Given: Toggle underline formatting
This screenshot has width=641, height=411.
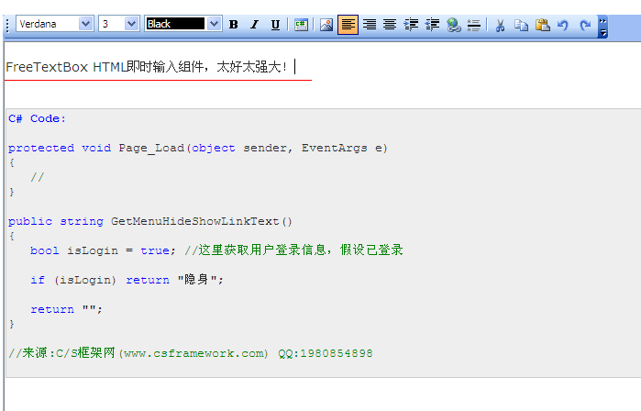Looking at the screenshot, I should click(x=275, y=25).
